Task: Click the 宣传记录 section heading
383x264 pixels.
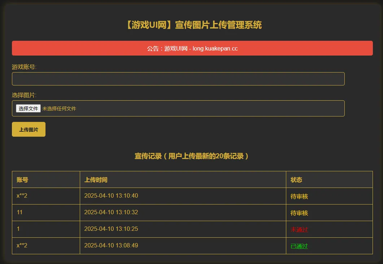Action: pyautogui.click(x=192, y=156)
